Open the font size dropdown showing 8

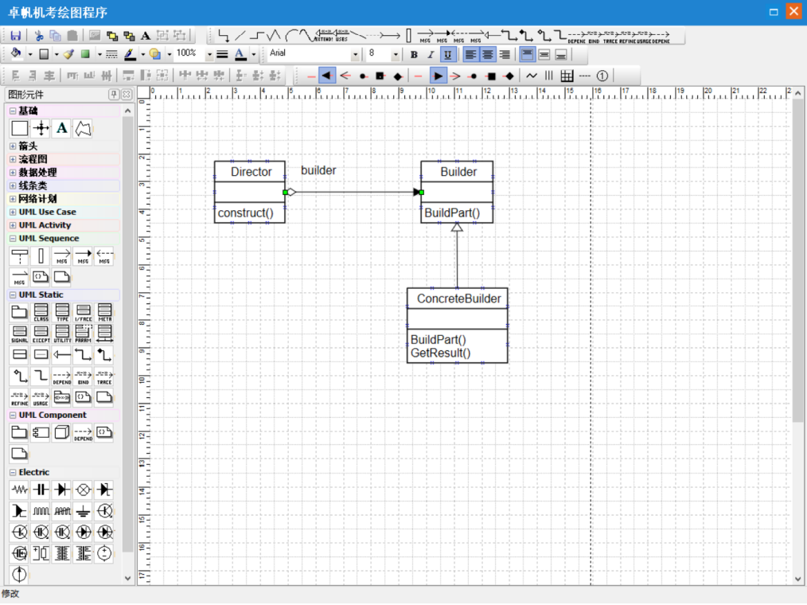pos(396,54)
